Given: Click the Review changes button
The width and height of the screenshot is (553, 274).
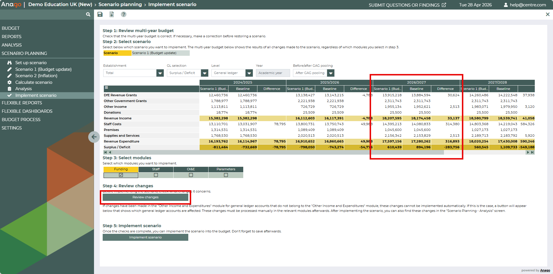Looking at the screenshot, I should pyautogui.click(x=145, y=197).
